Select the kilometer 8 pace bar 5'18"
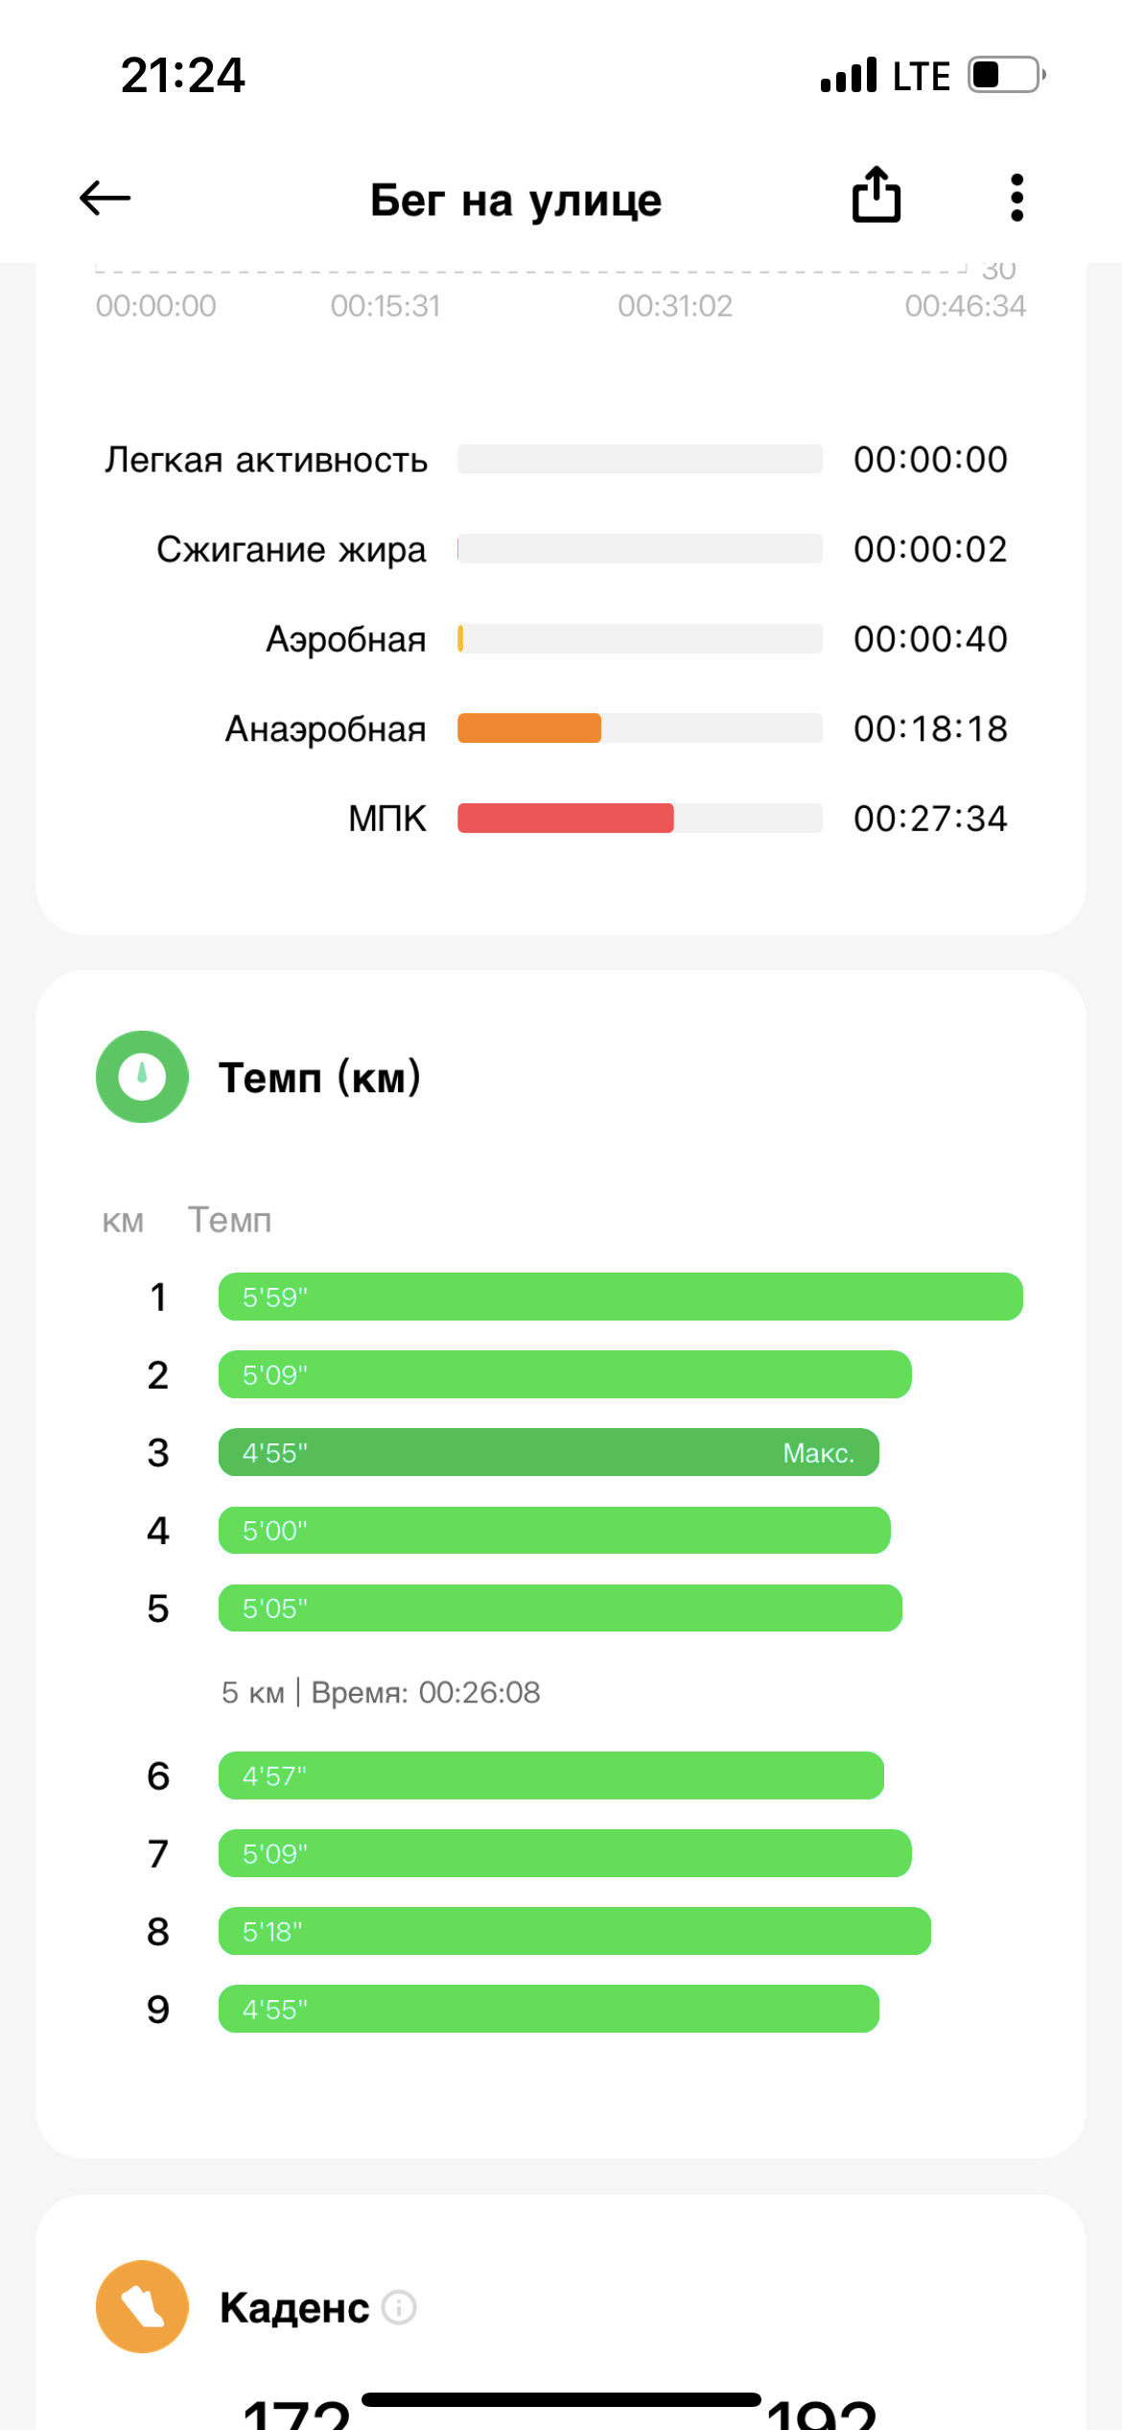1122x2430 pixels. coord(574,1931)
